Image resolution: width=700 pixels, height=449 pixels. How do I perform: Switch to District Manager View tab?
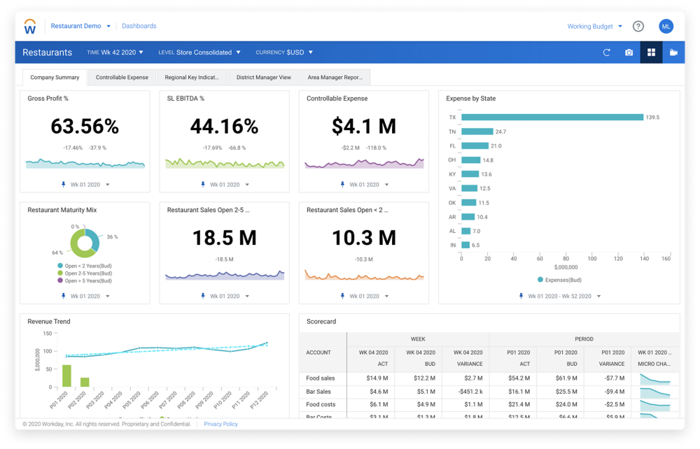264,77
